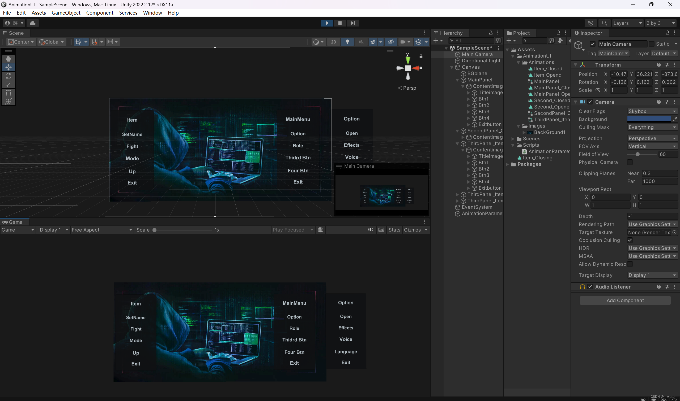
Task: Open Audio Listener more options menu
Action: click(675, 287)
